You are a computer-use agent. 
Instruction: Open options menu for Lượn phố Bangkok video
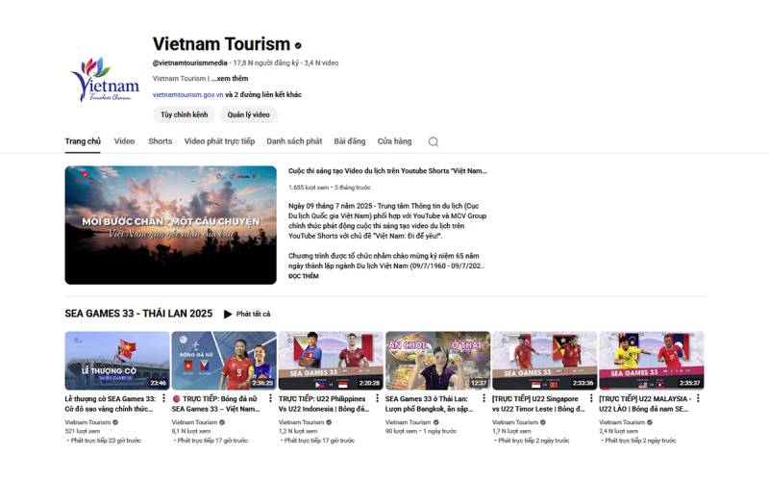pyautogui.click(x=484, y=398)
